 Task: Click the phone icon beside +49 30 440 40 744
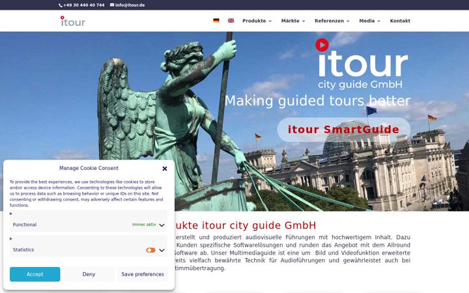pos(61,5)
